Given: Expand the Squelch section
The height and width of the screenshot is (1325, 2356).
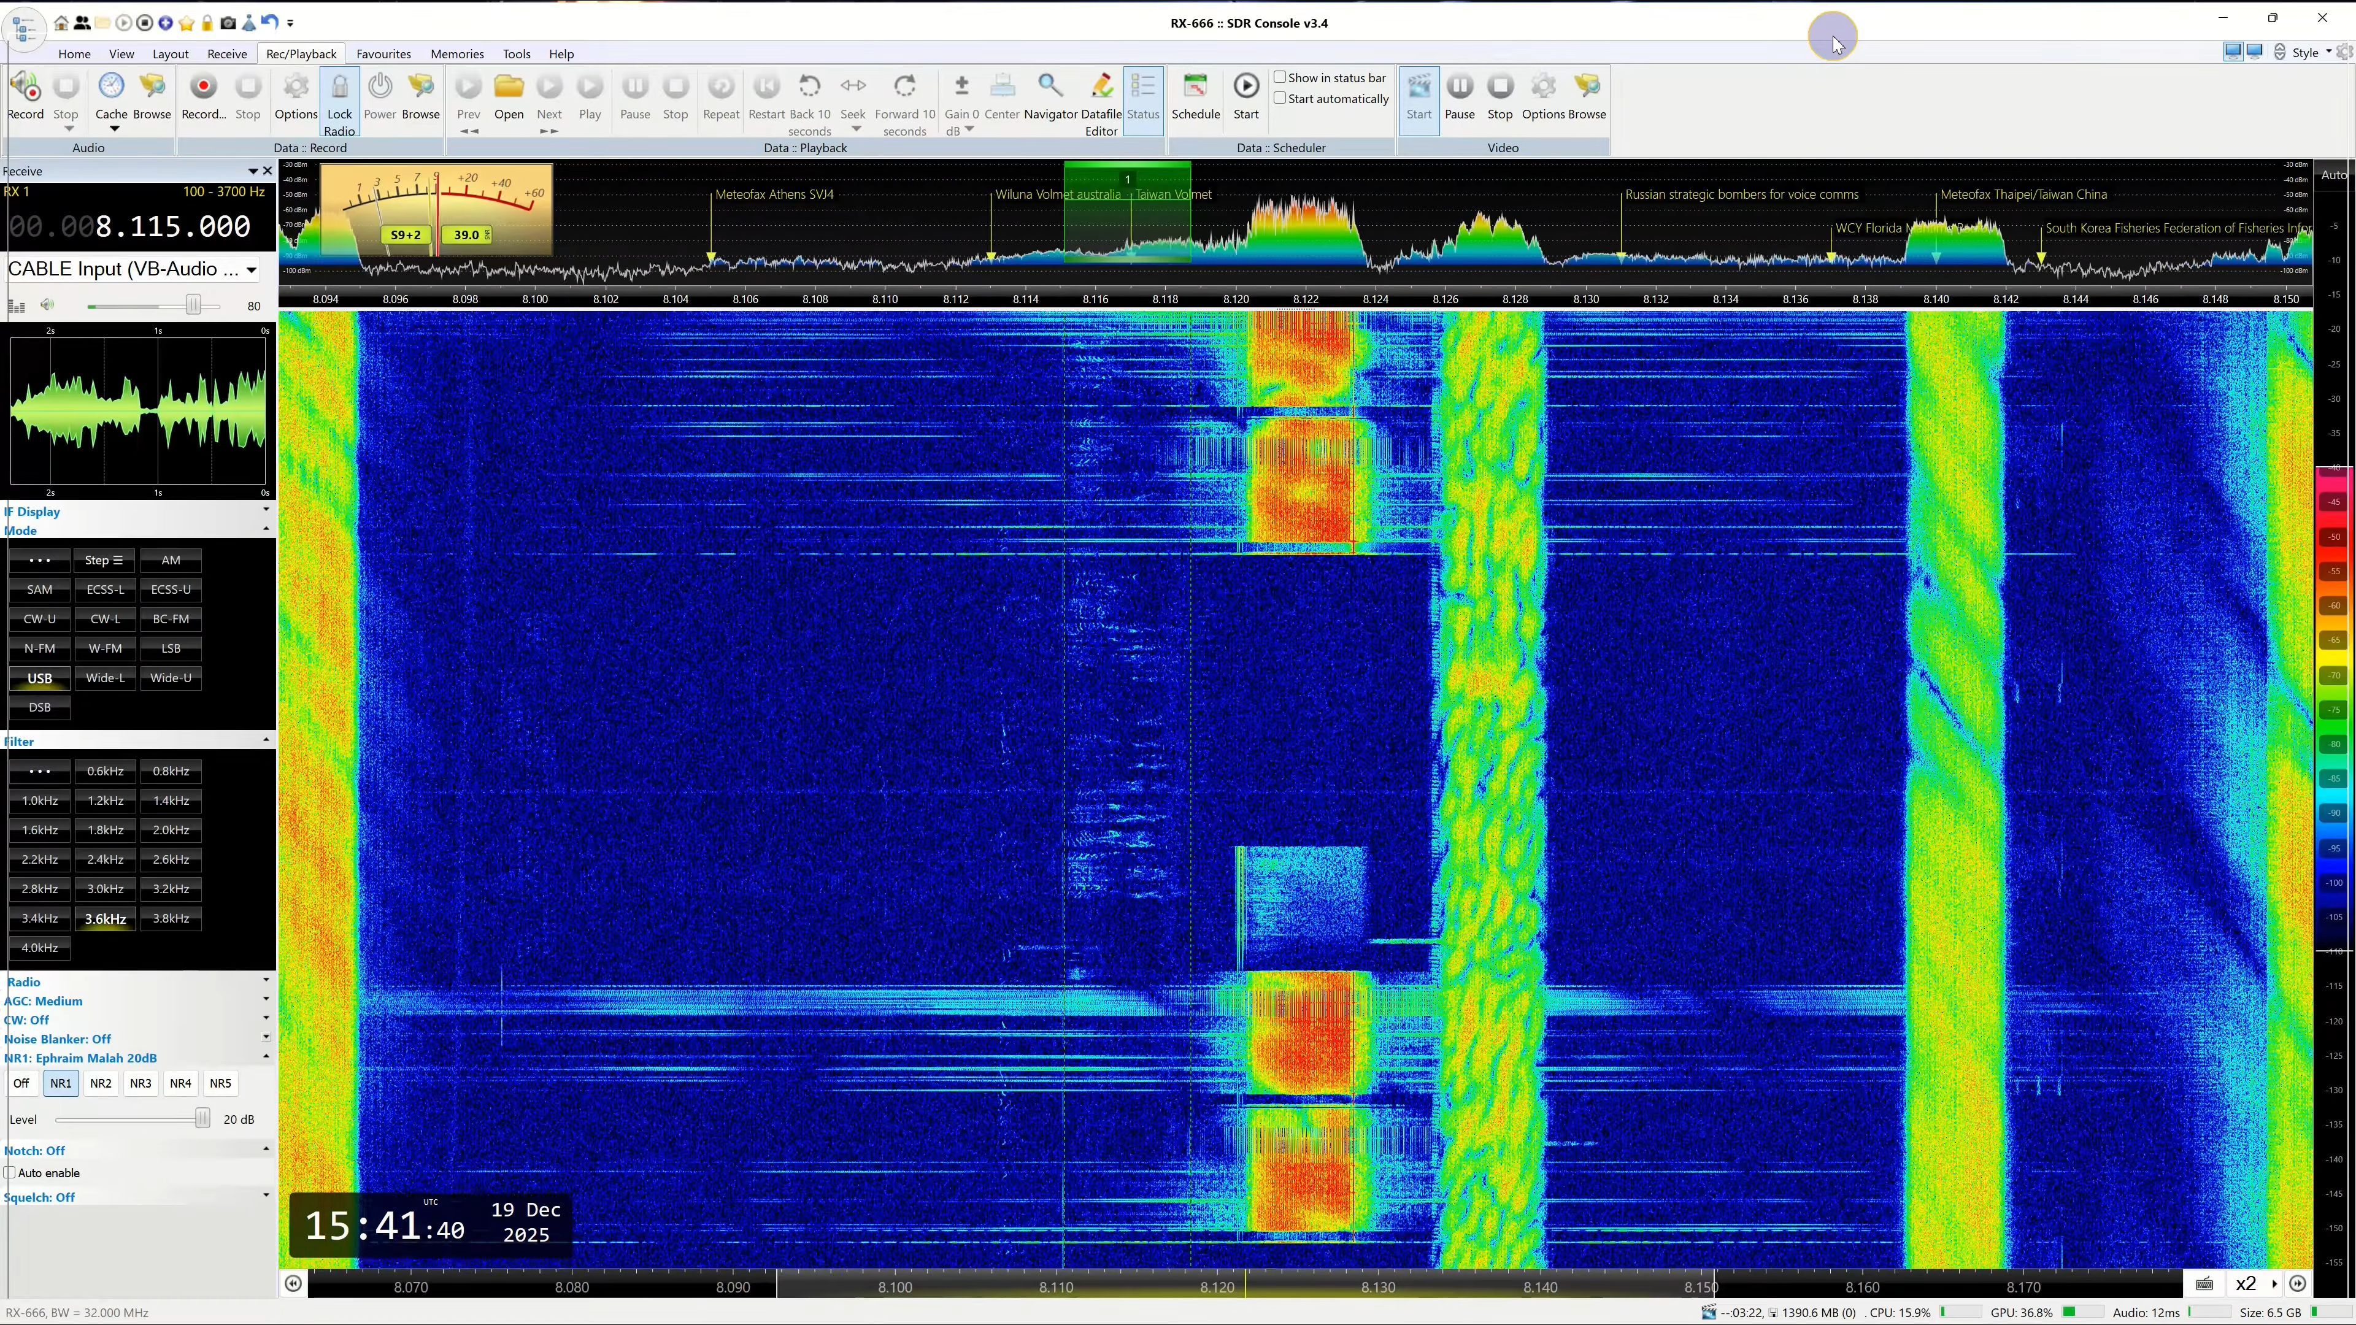Looking at the screenshot, I should point(266,1196).
